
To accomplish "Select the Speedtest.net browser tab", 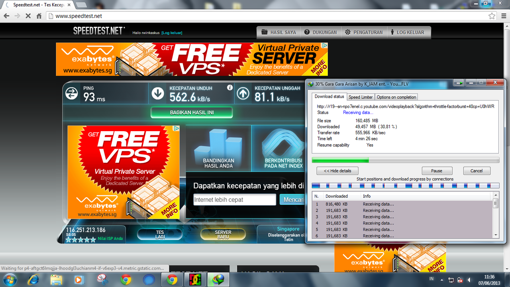I will (x=38, y=5).
